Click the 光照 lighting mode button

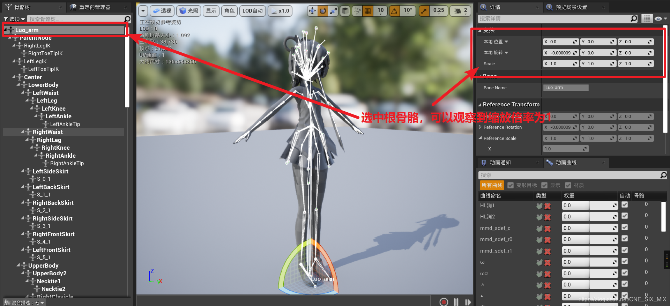point(188,11)
